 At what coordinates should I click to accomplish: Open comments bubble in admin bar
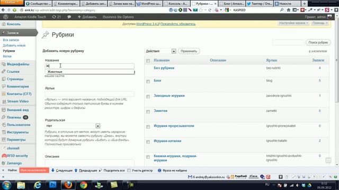tap(69, 17)
